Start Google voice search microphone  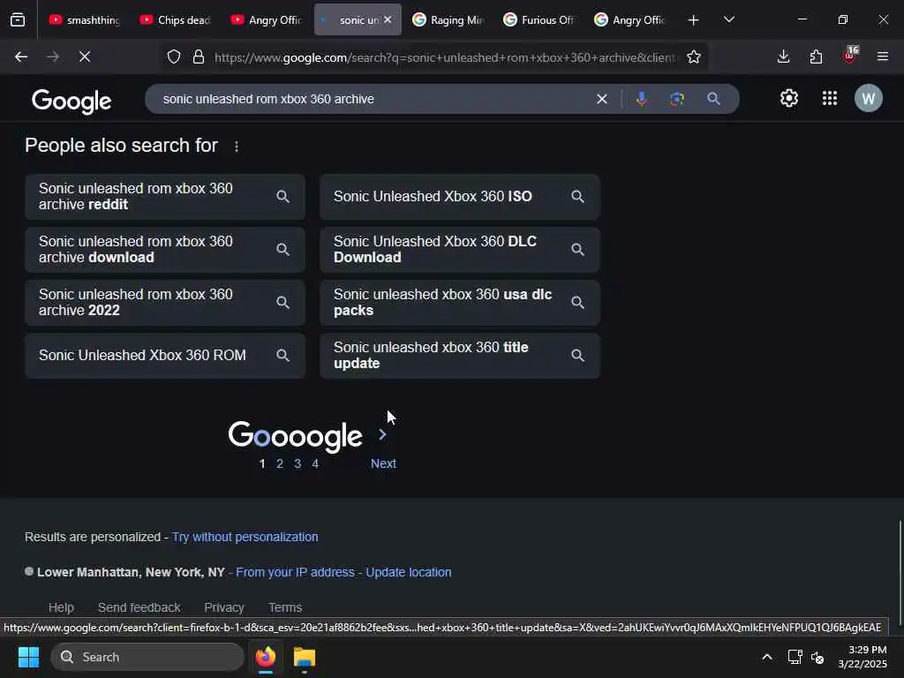pos(641,99)
